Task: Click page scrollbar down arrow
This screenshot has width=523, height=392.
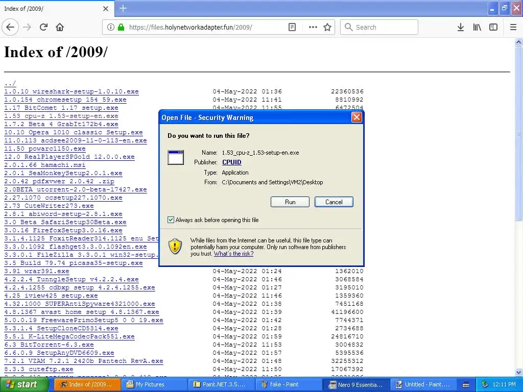Action: coord(518,372)
